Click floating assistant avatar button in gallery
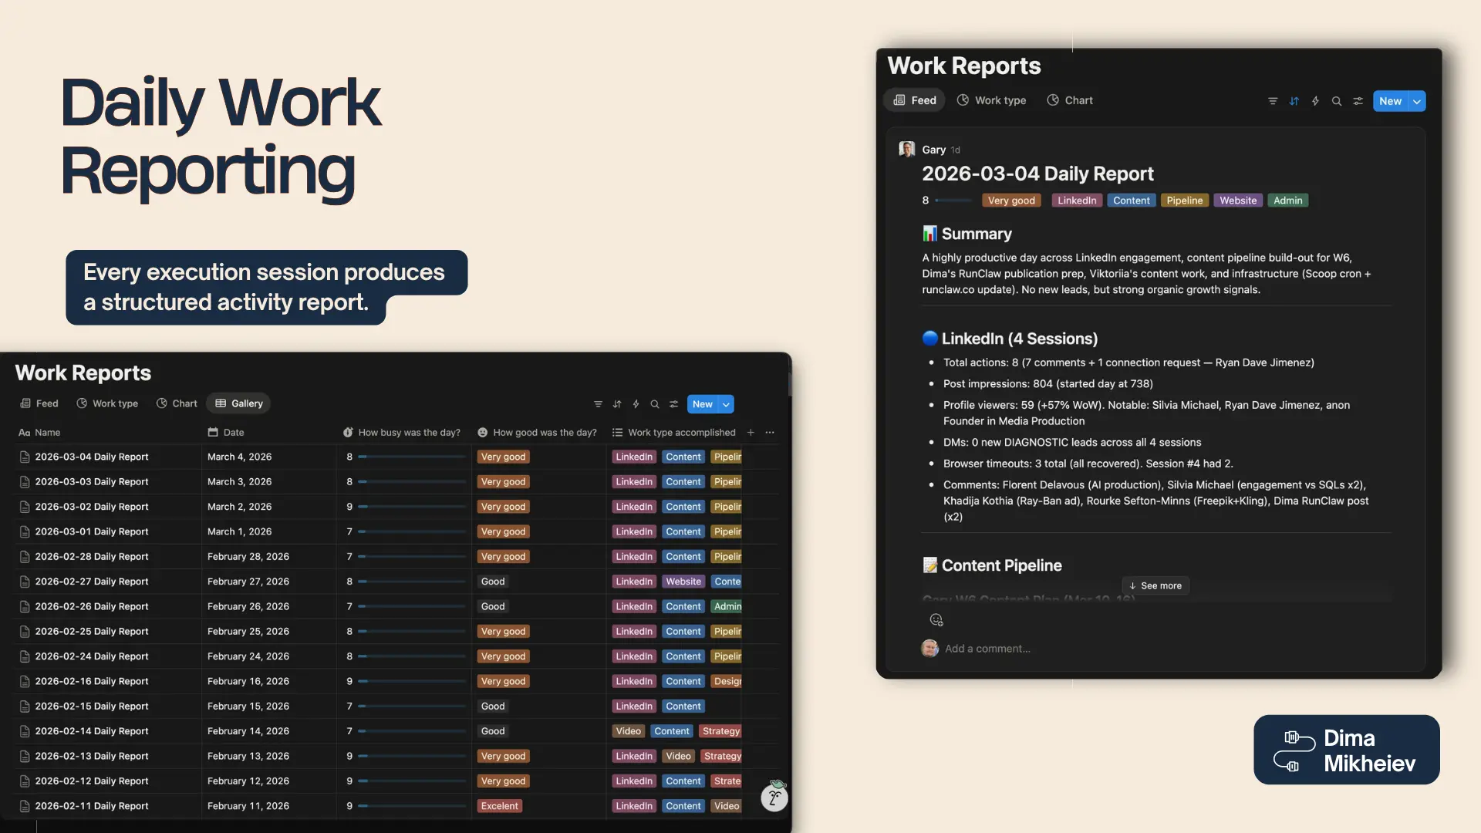1481x833 pixels. tap(774, 797)
